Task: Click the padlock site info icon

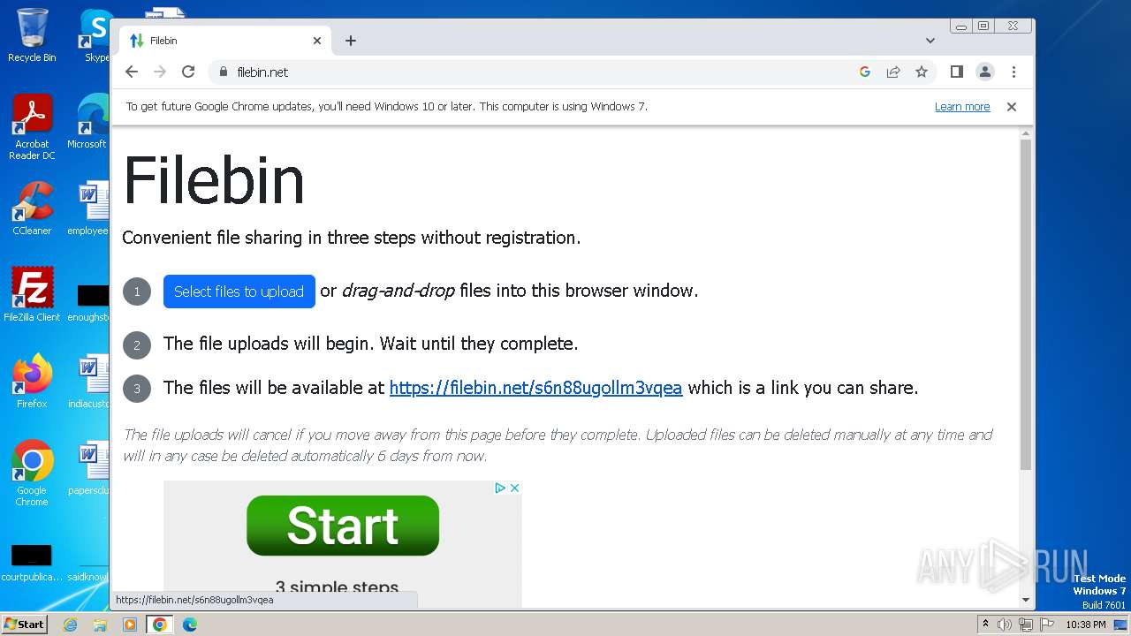Action: (223, 72)
